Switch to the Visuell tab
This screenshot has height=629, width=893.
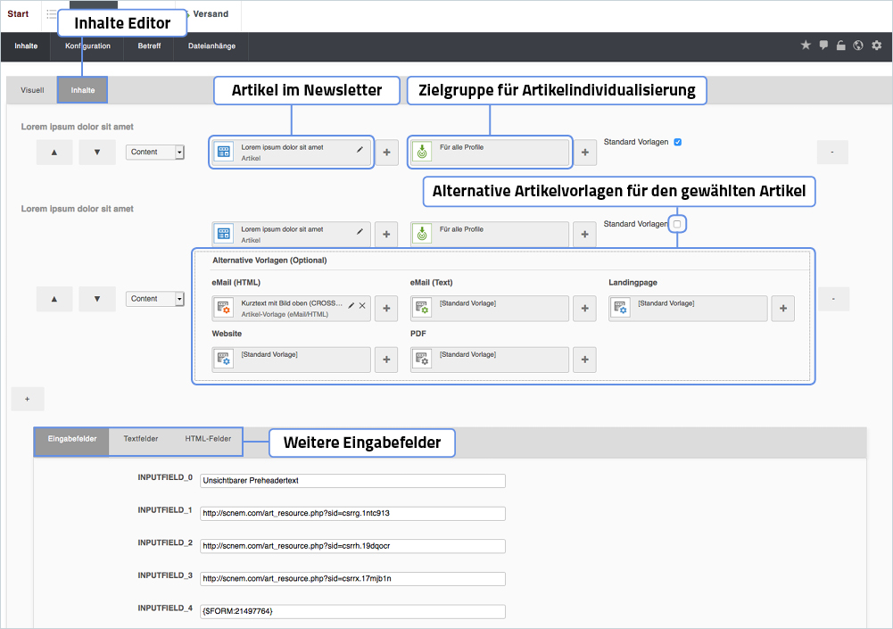(x=32, y=90)
